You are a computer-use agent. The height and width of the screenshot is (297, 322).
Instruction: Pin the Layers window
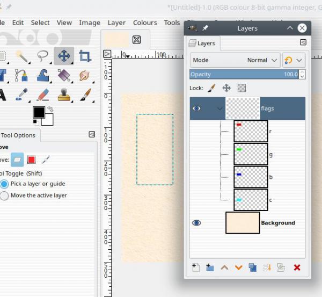tap(205, 28)
